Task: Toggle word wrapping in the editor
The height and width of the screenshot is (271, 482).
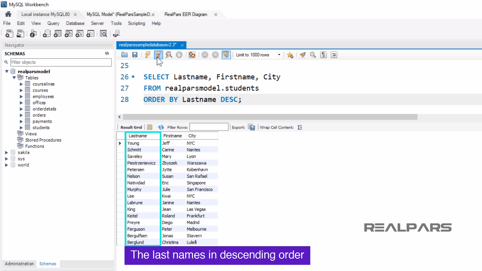Action: 334,55
